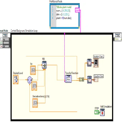Select the Halt Simulation block

[102, 112]
